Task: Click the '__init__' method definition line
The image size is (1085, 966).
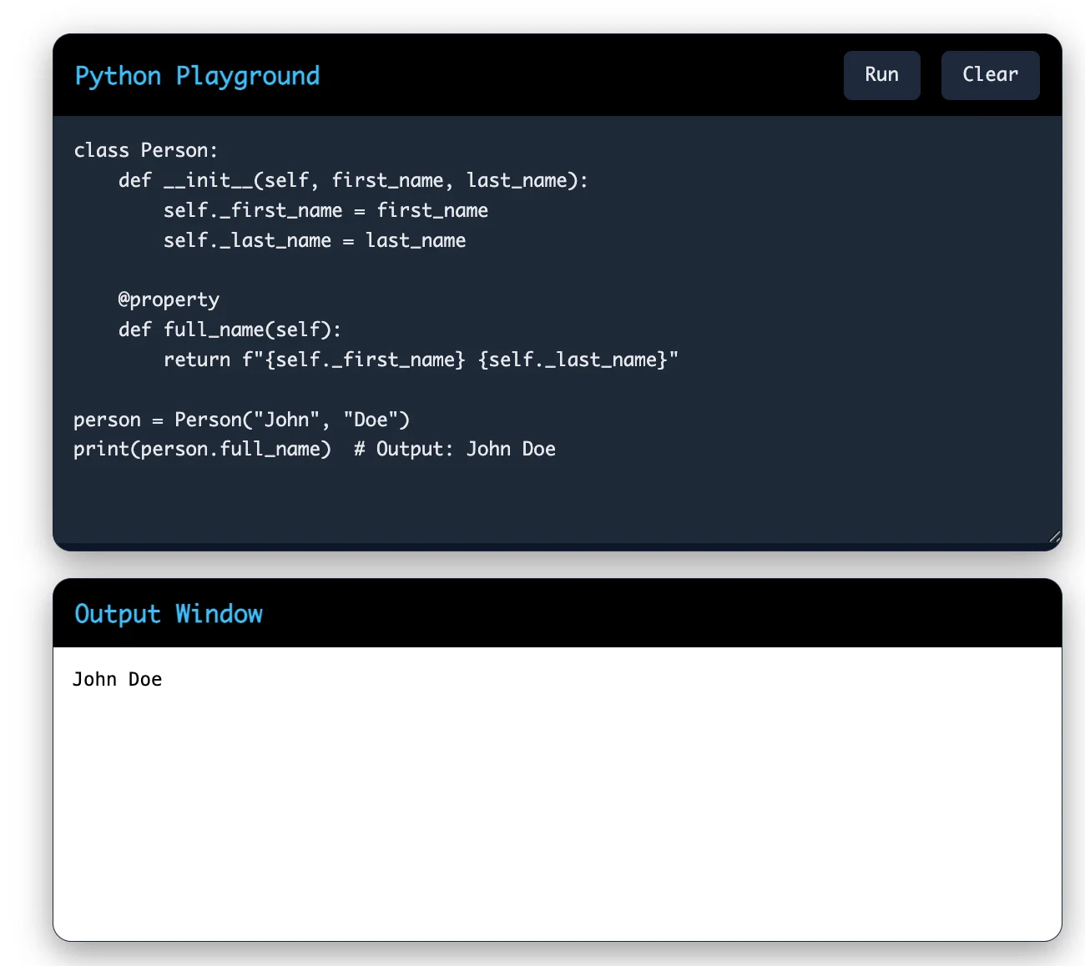Action: point(353,180)
